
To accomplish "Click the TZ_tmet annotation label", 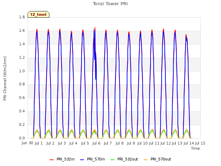I will (x=38, y=15).
